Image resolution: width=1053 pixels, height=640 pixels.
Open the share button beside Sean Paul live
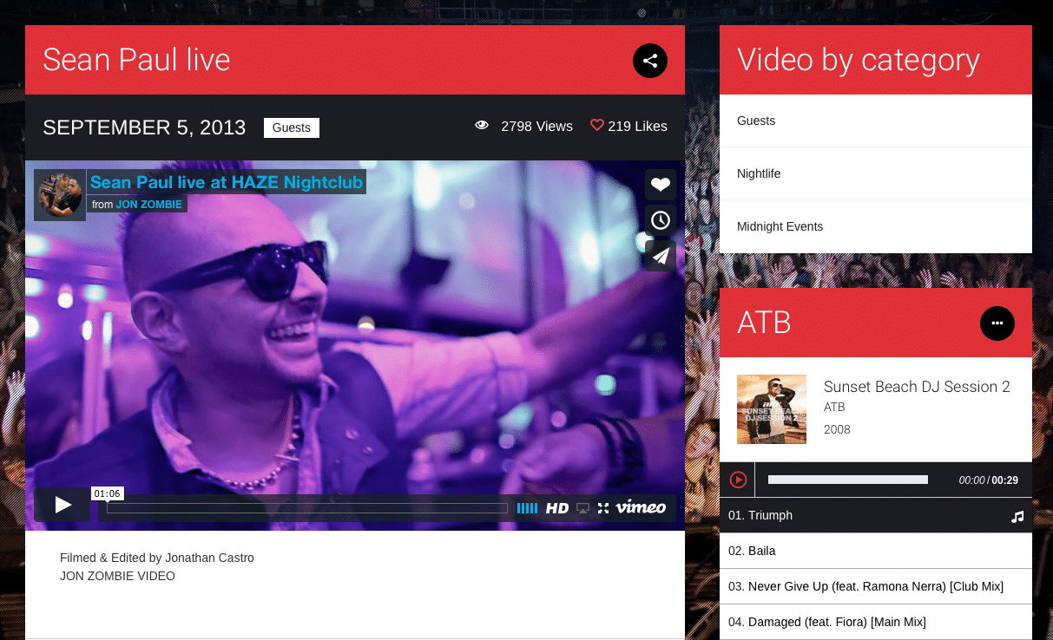650,61
